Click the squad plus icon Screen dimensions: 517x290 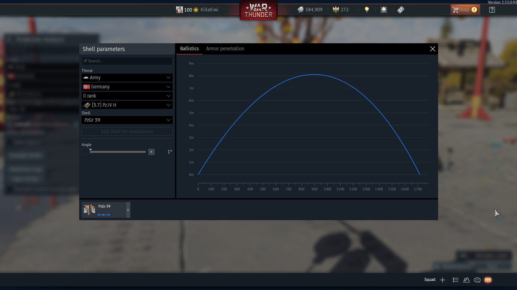point(442,280)
